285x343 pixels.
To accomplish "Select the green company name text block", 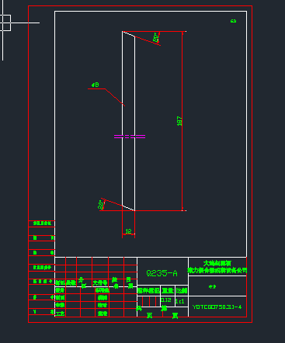I will 217,267.
